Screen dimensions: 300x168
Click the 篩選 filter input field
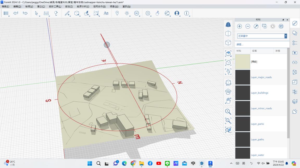click(x=262, y=44)
